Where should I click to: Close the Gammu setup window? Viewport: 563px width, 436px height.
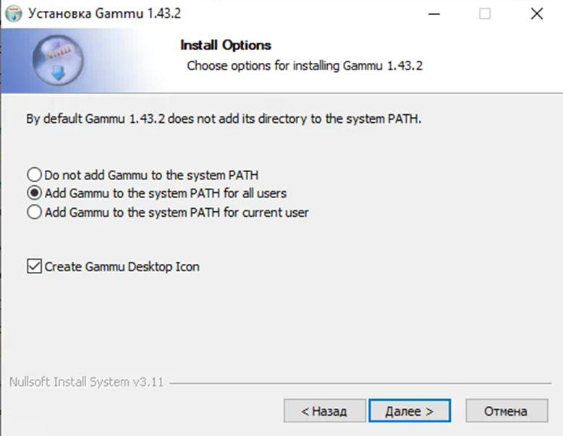click(x=536, y=13)
